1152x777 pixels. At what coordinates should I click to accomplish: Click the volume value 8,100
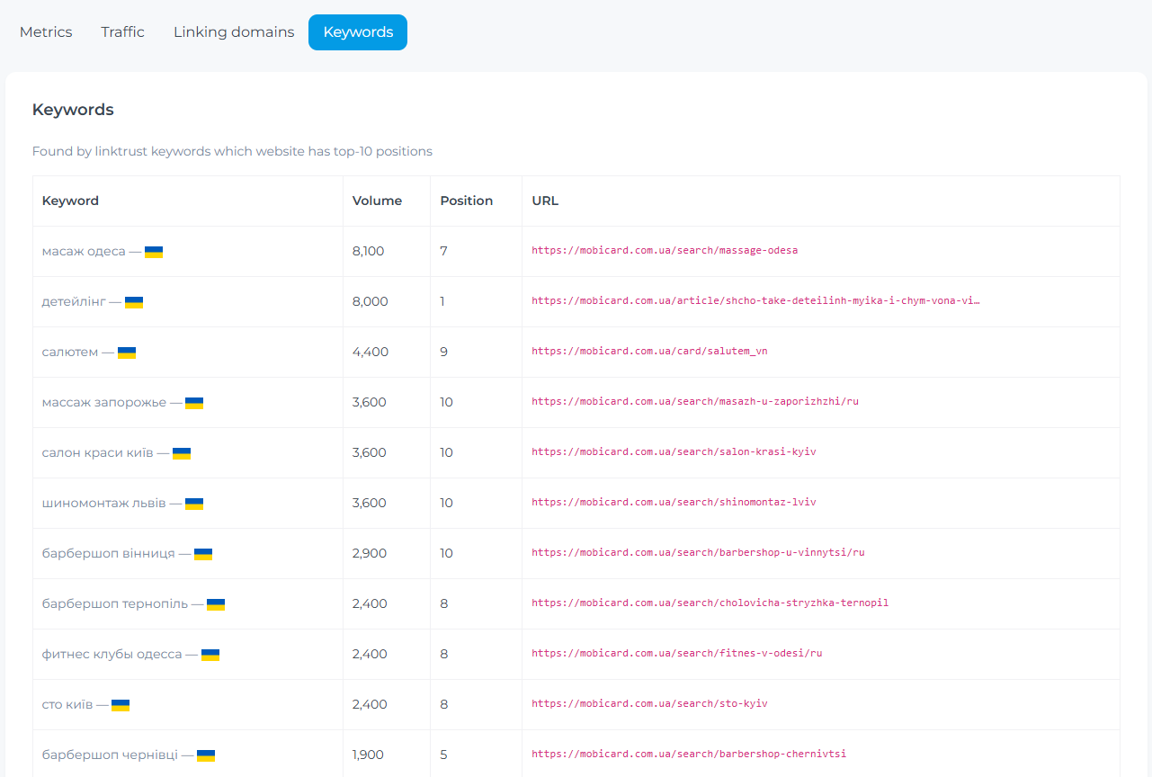point(368,252)
